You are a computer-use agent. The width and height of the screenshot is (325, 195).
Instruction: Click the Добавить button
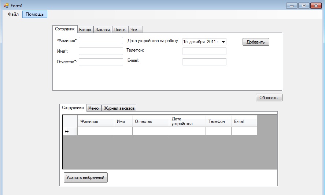256,42
